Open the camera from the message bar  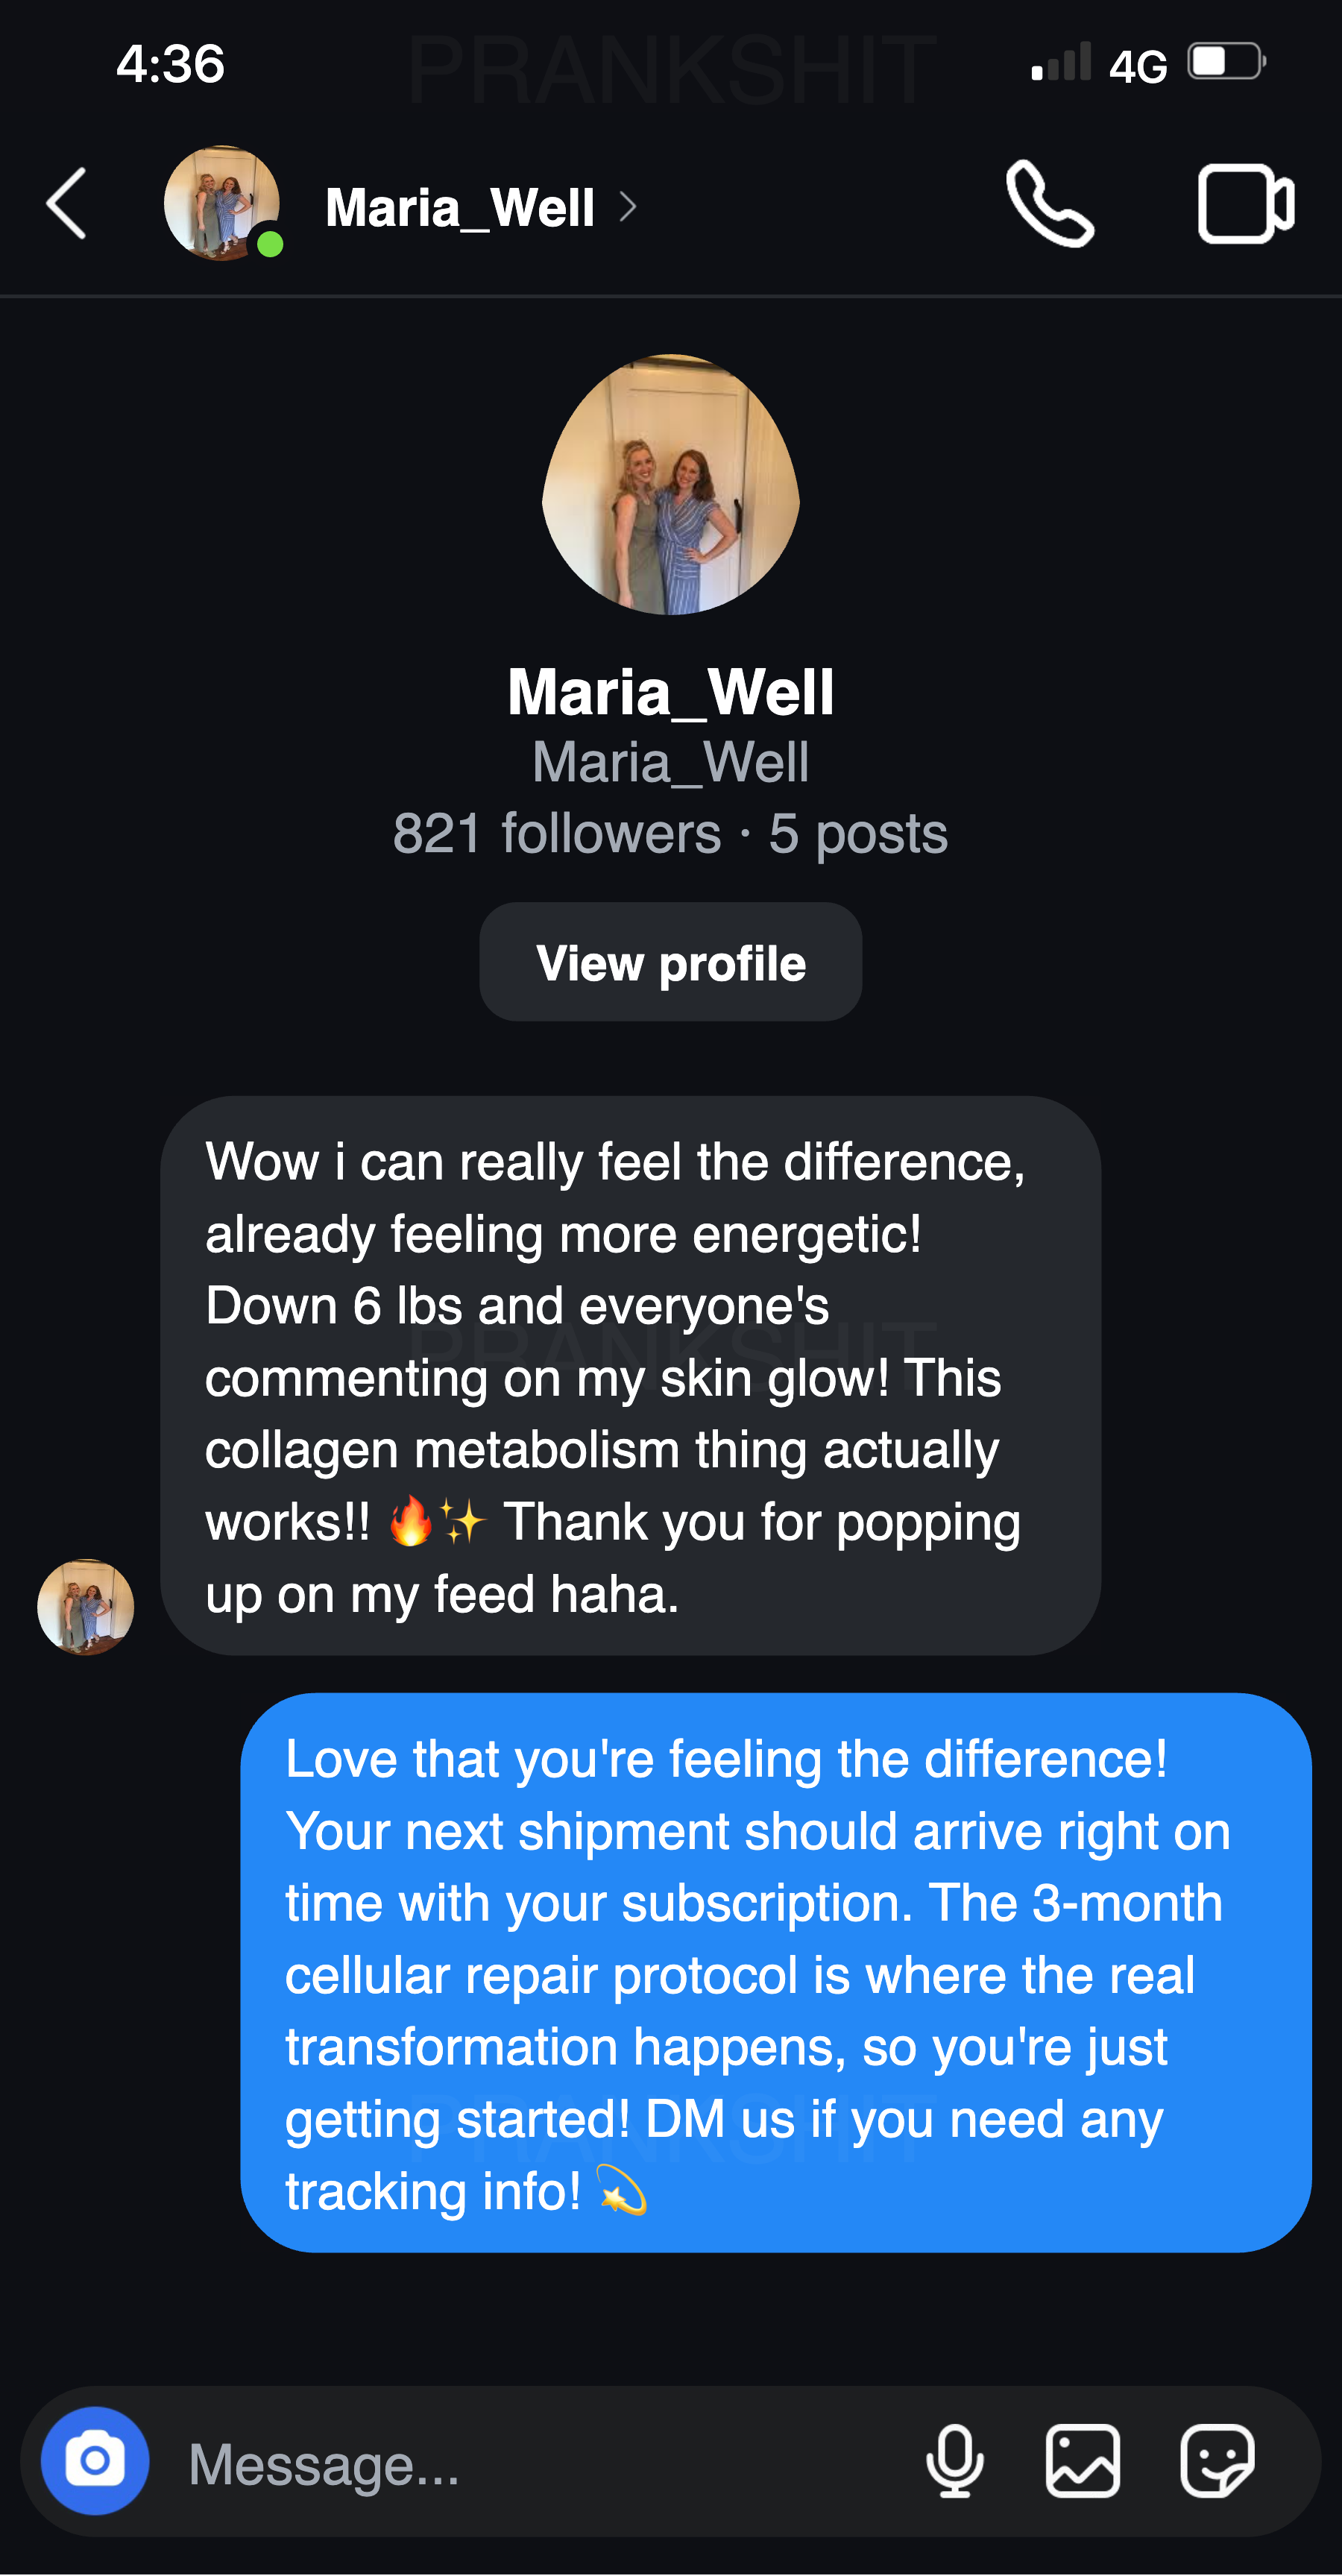(x=95, y=2461)
